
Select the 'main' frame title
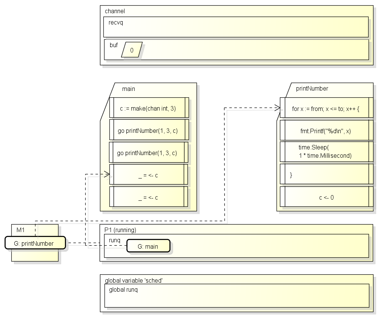[x=129, y=89]
